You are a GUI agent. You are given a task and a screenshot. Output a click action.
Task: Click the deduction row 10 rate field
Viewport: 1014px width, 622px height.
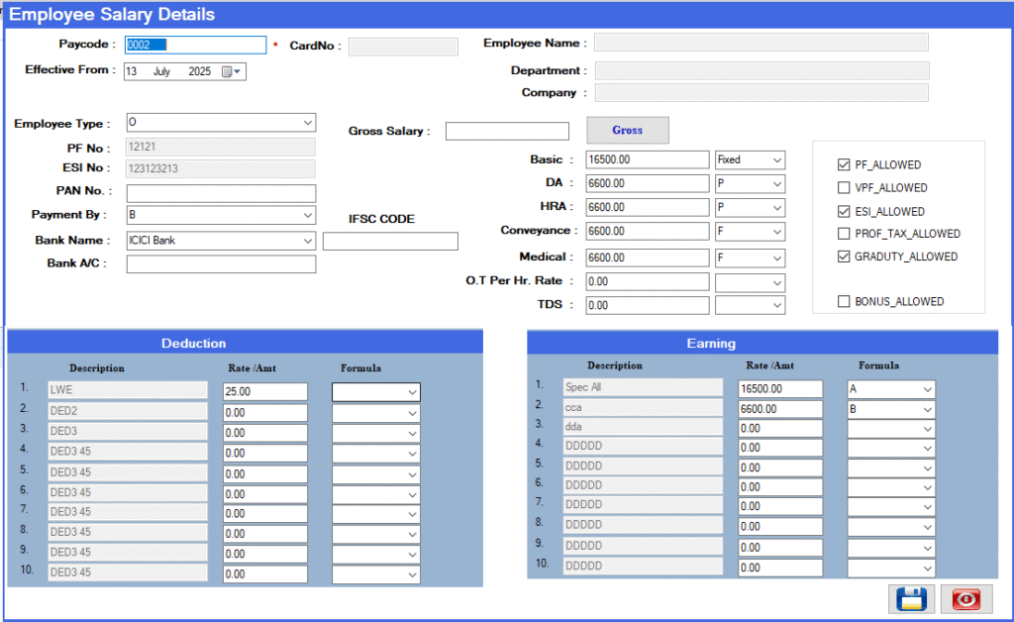click(x=265, y=574)
